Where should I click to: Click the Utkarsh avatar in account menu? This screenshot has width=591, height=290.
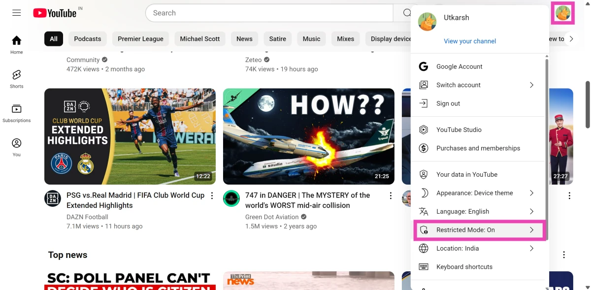tap(427, 22)
